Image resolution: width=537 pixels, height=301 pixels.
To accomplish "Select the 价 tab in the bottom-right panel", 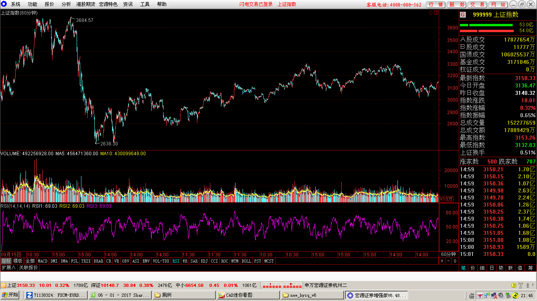I will click(x=473, y=268).
